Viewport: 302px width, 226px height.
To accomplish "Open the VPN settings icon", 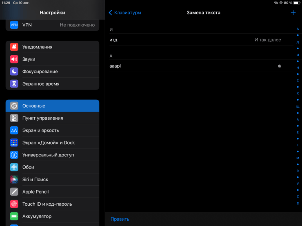I will point(14,25).
